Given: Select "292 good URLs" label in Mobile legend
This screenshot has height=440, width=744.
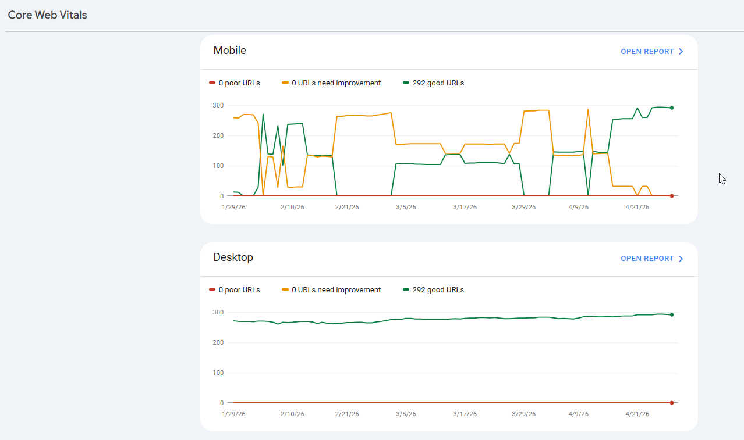Looking at the screenshot, I should pyautogui.click(x=438, y=83).
